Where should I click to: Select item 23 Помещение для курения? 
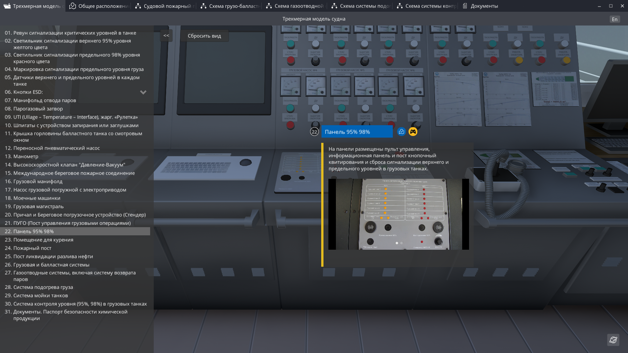[x=43, y=240]
